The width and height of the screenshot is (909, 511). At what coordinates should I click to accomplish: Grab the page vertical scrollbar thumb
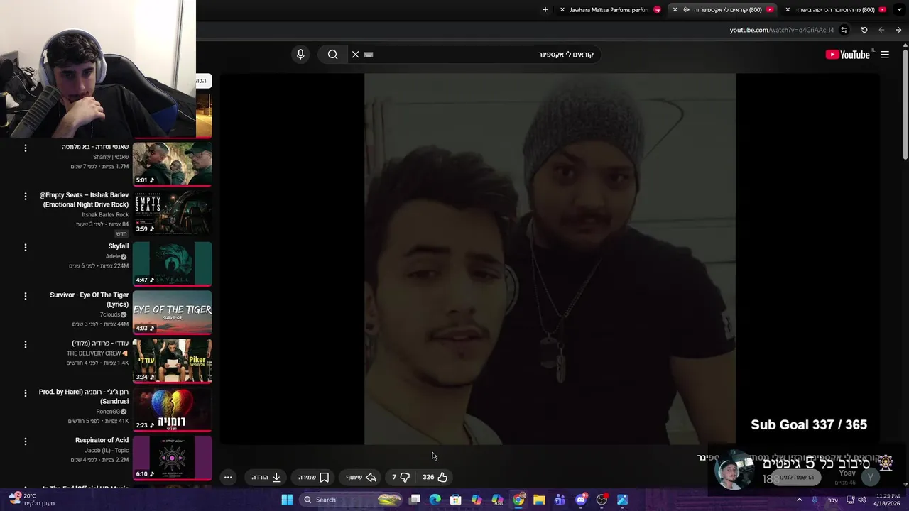click(905, 103)
